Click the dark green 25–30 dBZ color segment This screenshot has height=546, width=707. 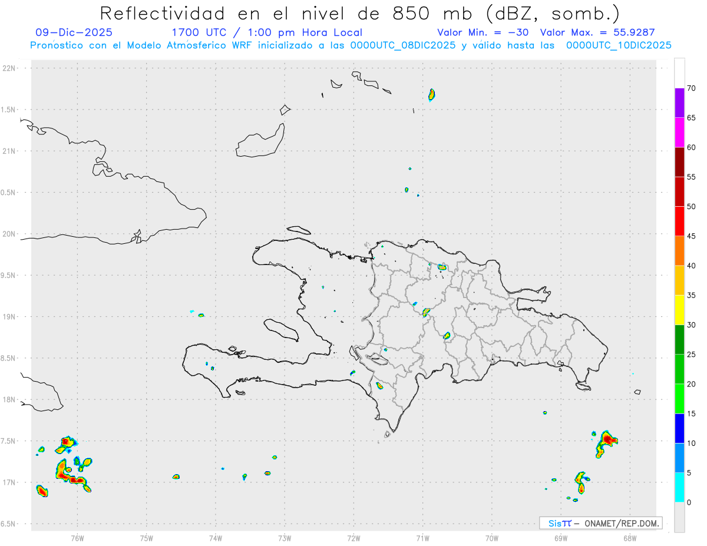coord(679,340)
